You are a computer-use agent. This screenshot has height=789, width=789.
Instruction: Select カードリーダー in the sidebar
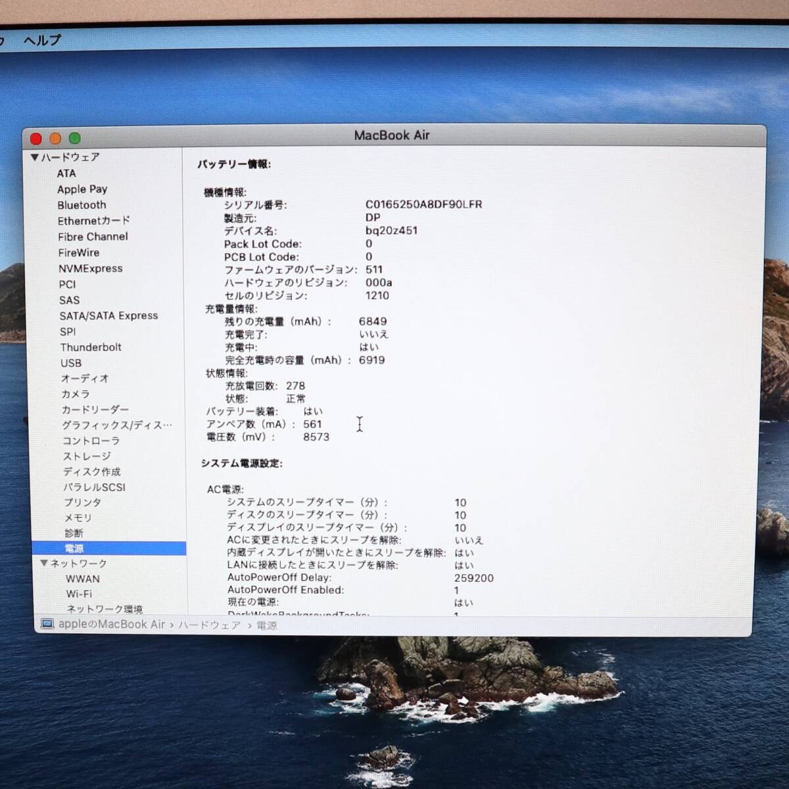95,410
